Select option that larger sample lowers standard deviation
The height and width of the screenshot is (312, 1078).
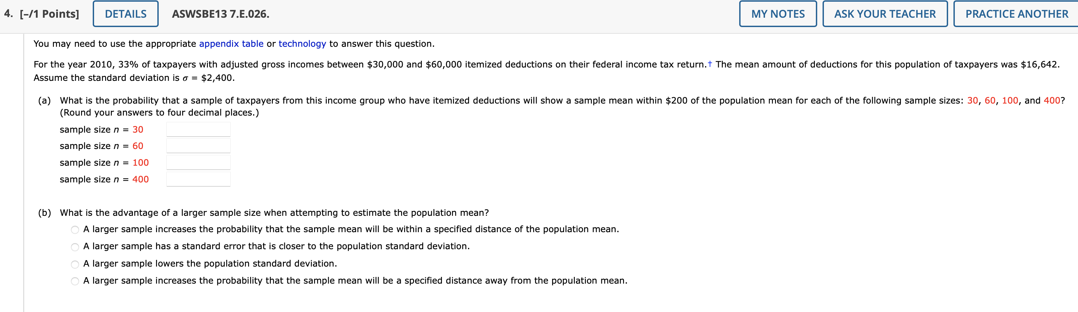(x=74, y=264)
